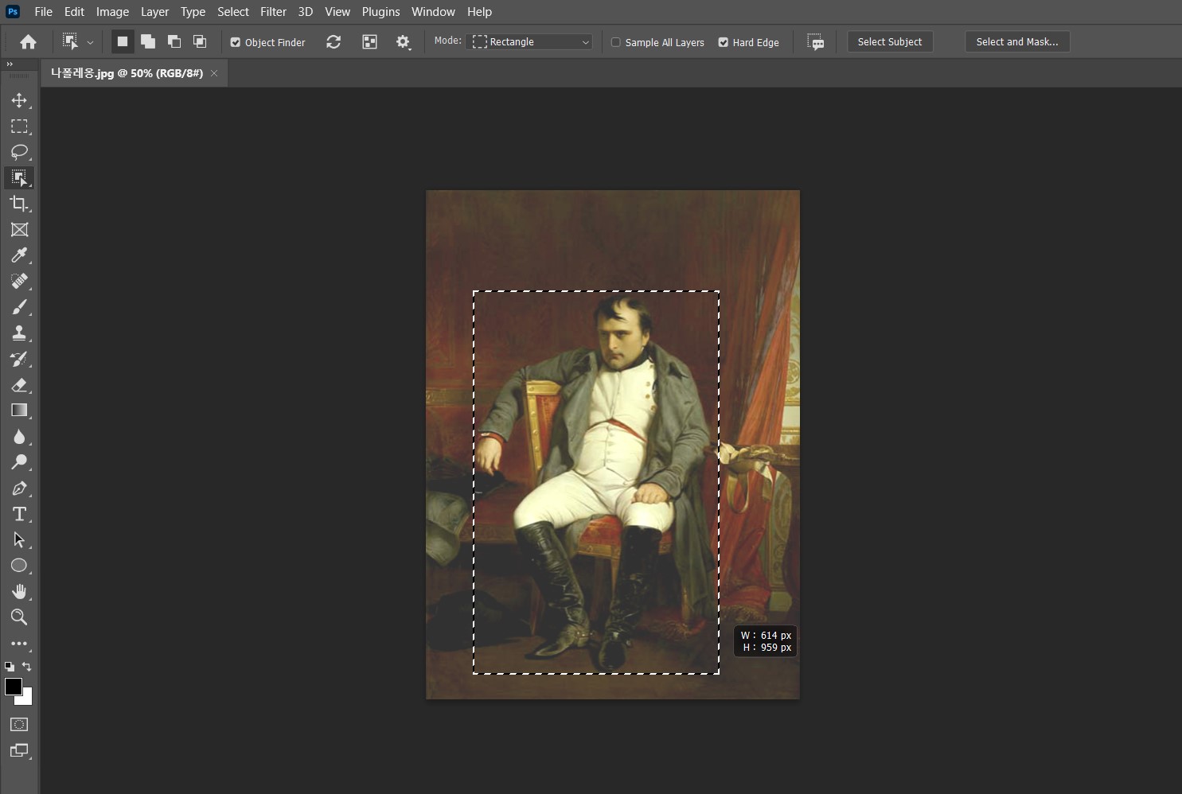This screenshot has height=794, width=1182.
Task: Select the Hand tool
Action: [x=19, y=591]
